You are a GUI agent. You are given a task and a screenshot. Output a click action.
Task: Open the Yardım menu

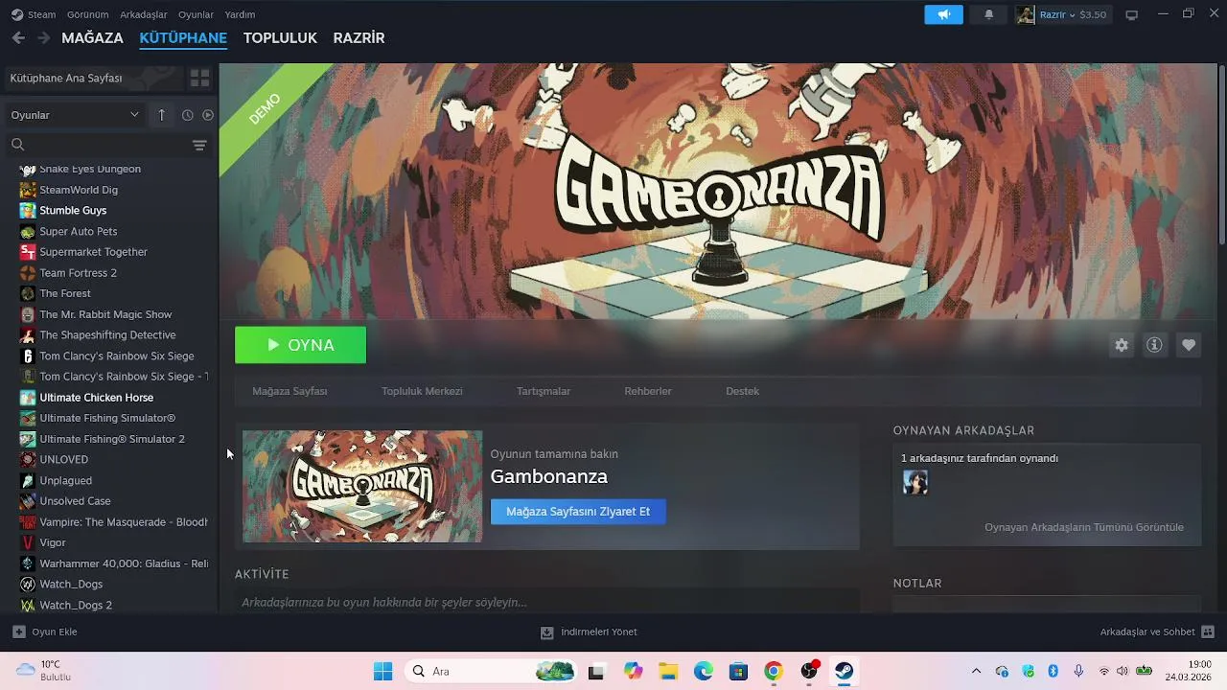point(240,14)
